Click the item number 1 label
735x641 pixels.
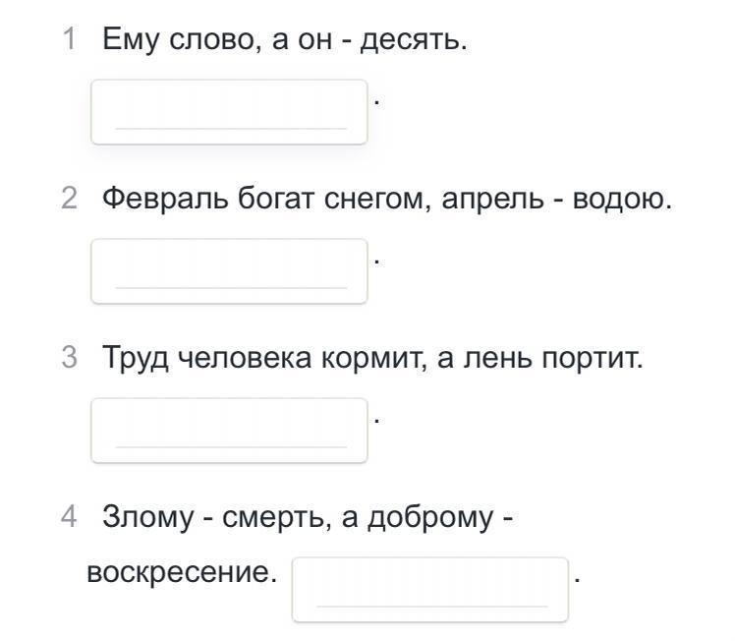[x=70, y=38]
